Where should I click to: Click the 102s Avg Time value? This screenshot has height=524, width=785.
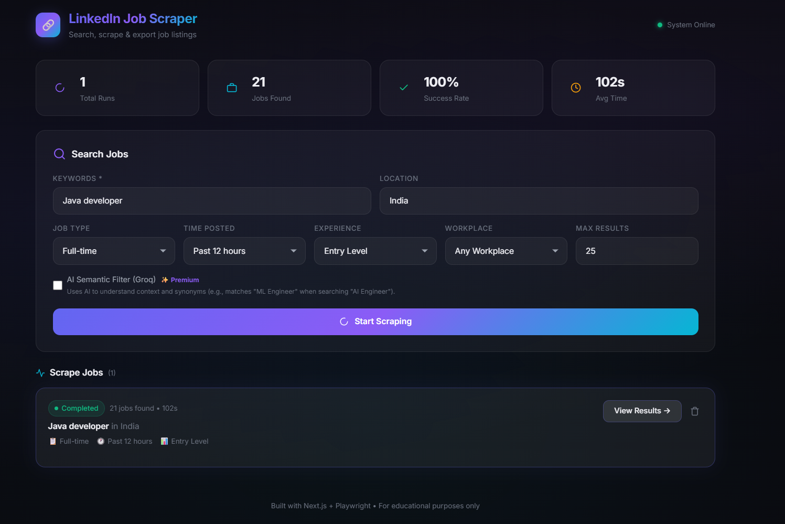610,82
